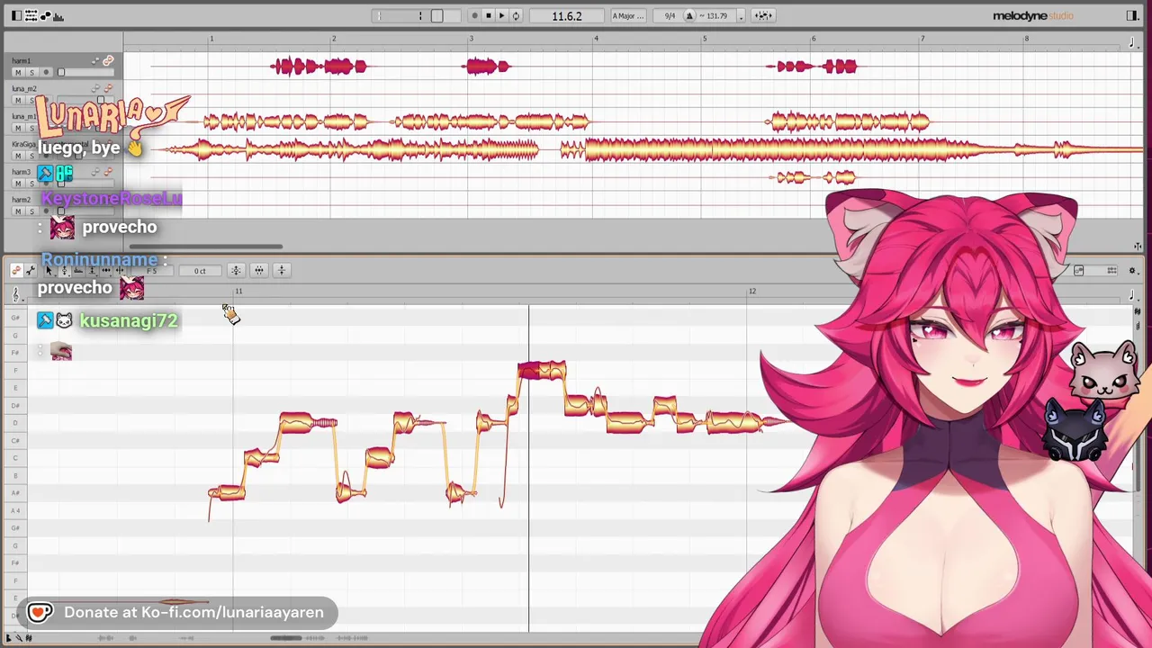The height and width of the screenshot is (648, 1152).
Task: Open the leveling macro button
Action: [x=282, y=270]
